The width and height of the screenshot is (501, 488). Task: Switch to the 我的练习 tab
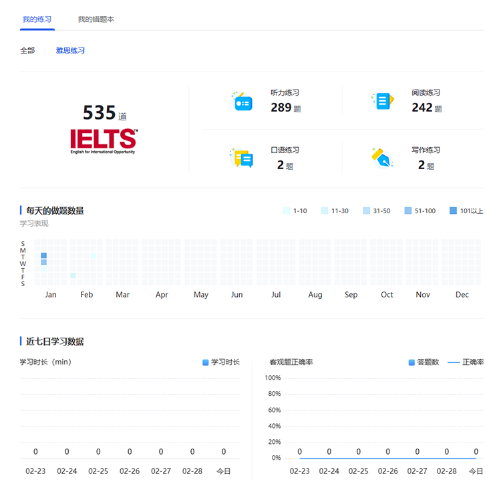[37, 19]
